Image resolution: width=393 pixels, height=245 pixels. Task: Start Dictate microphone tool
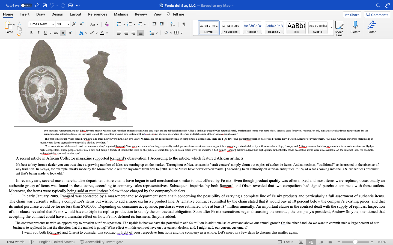click(355, 27)
